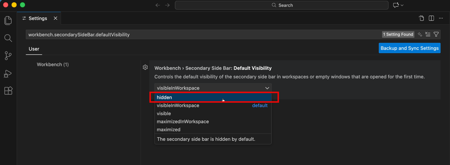Clear the settings search input icon
This screenshot has height=165, width=450.
click(428, 34)
